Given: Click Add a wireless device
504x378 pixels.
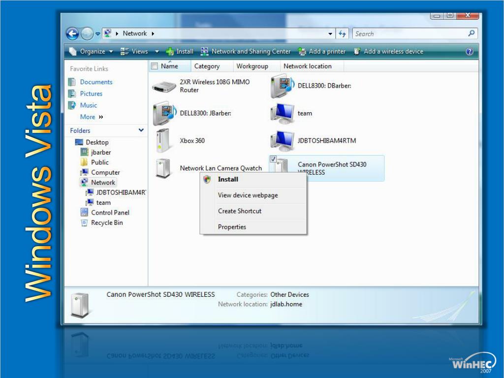Looking at the screenshot, I should pos(388,51).
